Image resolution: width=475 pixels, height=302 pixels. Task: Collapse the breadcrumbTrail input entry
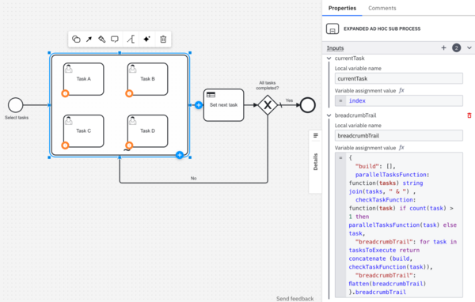click(329, 115)
